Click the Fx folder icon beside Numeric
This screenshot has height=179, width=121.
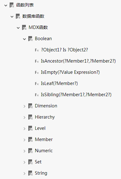(x=30, y=151)
